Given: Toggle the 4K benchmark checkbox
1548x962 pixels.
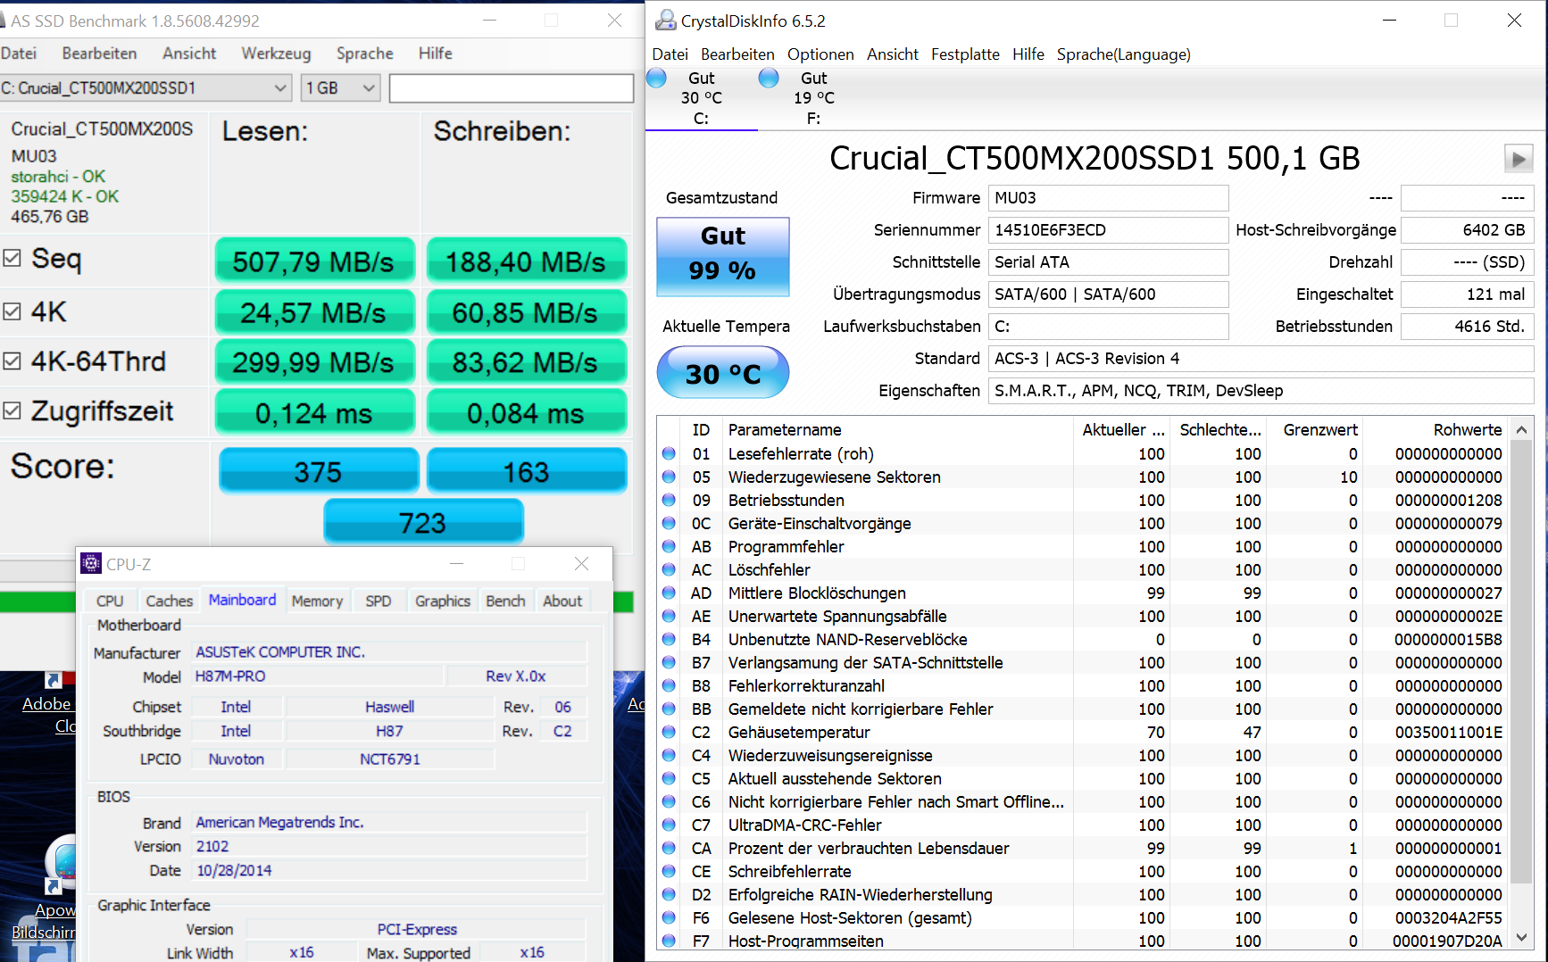Looking at the screenshot, I should coord(12,311).
